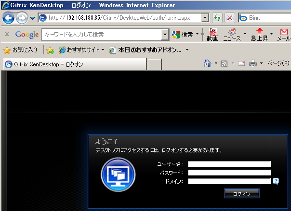Open the 急上昇 trending toolbar icon
291x211 pixels.
pos(259,35)
